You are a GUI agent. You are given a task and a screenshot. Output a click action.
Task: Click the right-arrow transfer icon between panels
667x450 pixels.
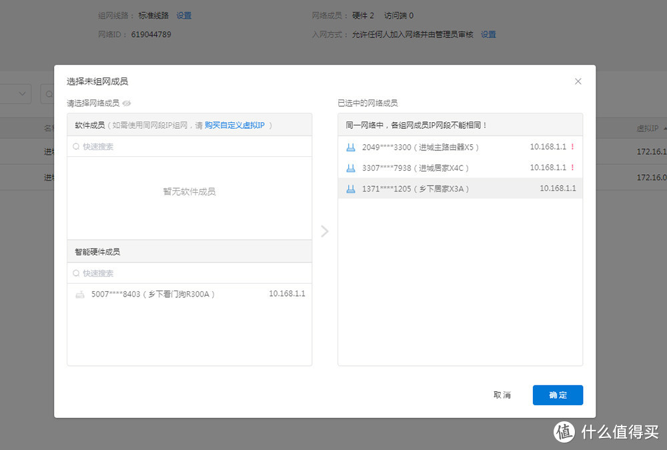tap(325, 231)
